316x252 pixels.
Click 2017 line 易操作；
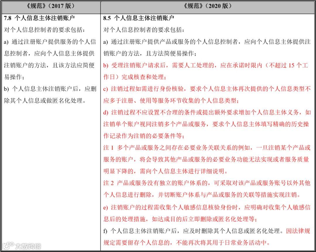coord(14,77)
